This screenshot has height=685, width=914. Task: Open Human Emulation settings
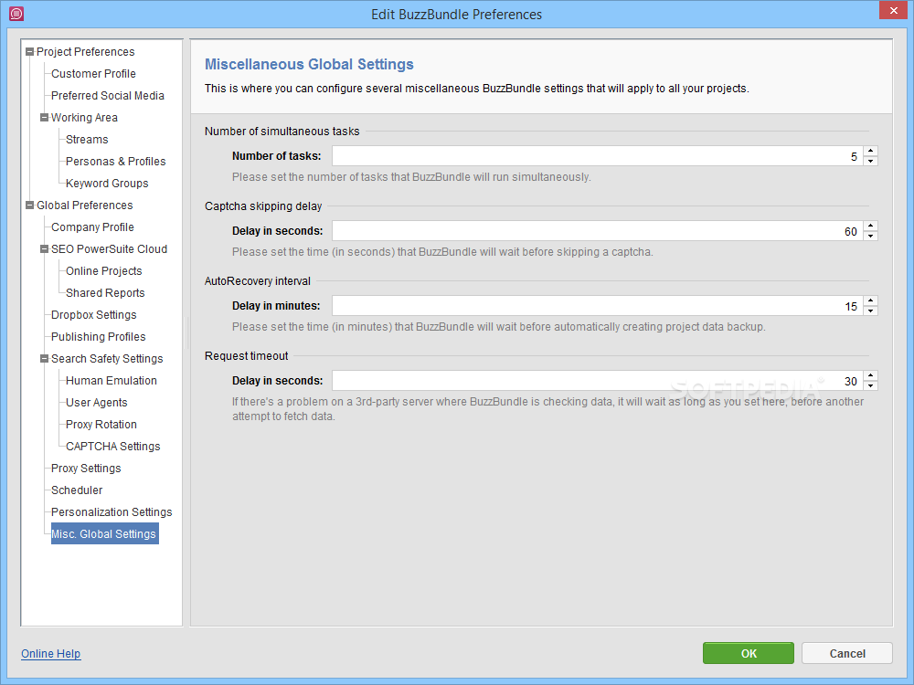(112, 381)
